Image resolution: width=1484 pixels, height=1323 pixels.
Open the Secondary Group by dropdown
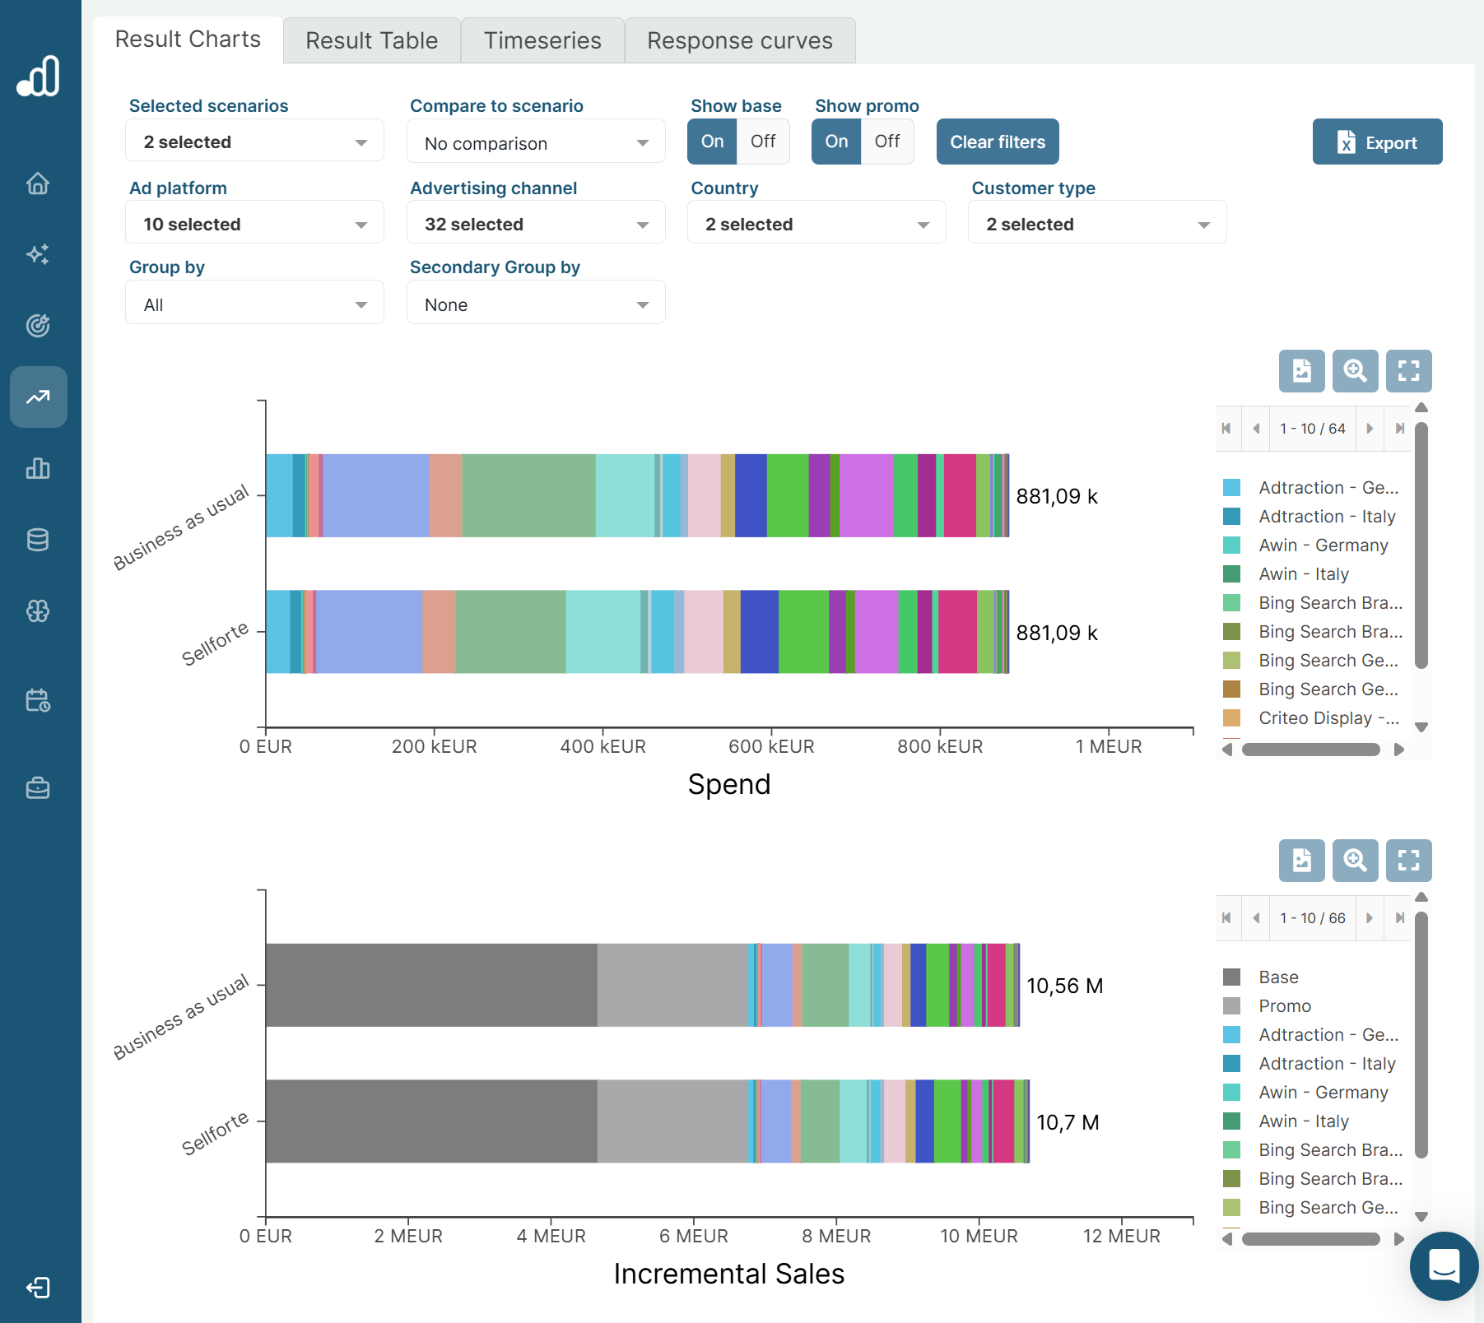tap(536, 305)
